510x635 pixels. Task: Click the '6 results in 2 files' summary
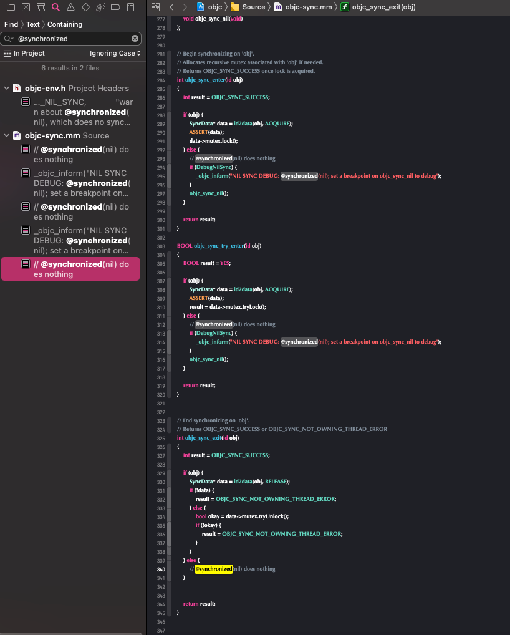[70, 68]
